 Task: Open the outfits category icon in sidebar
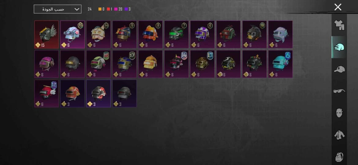pos(339,25)
